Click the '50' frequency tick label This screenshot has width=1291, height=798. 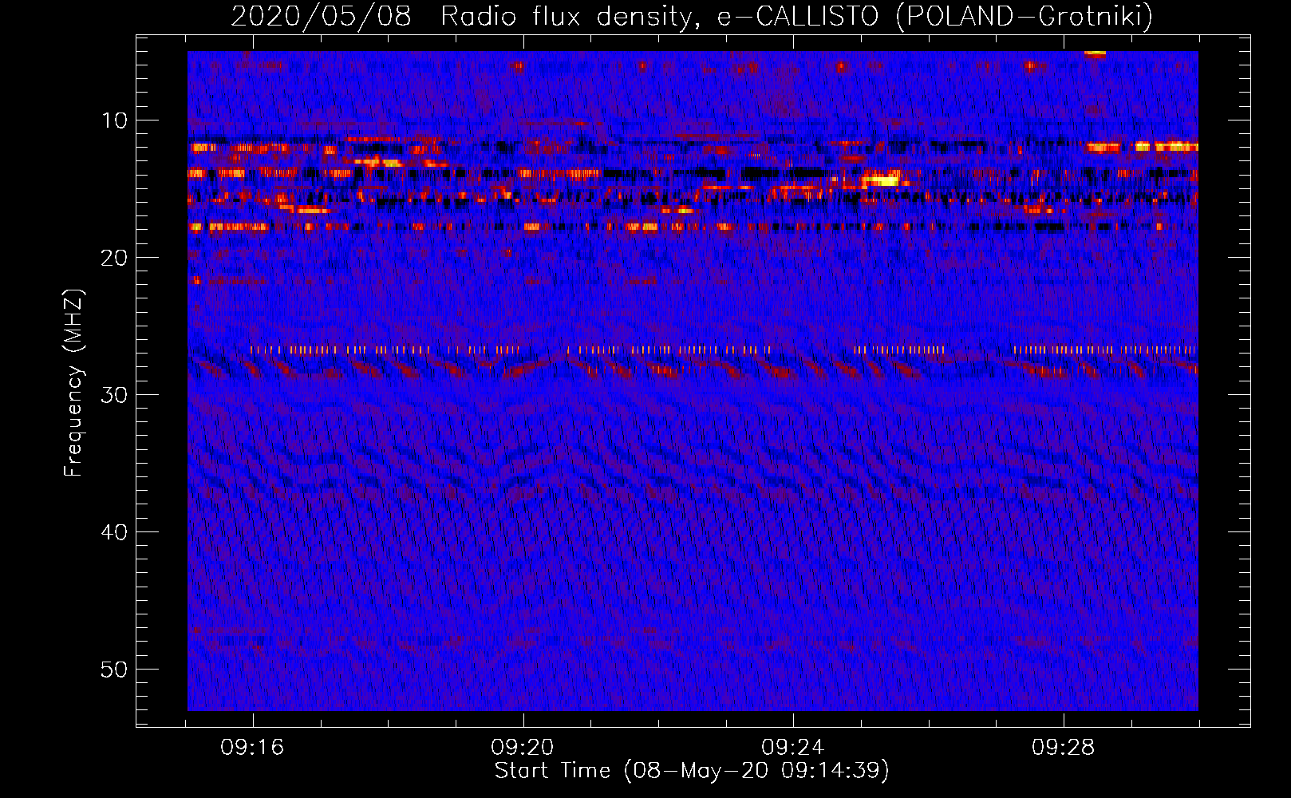pos(115,670)
